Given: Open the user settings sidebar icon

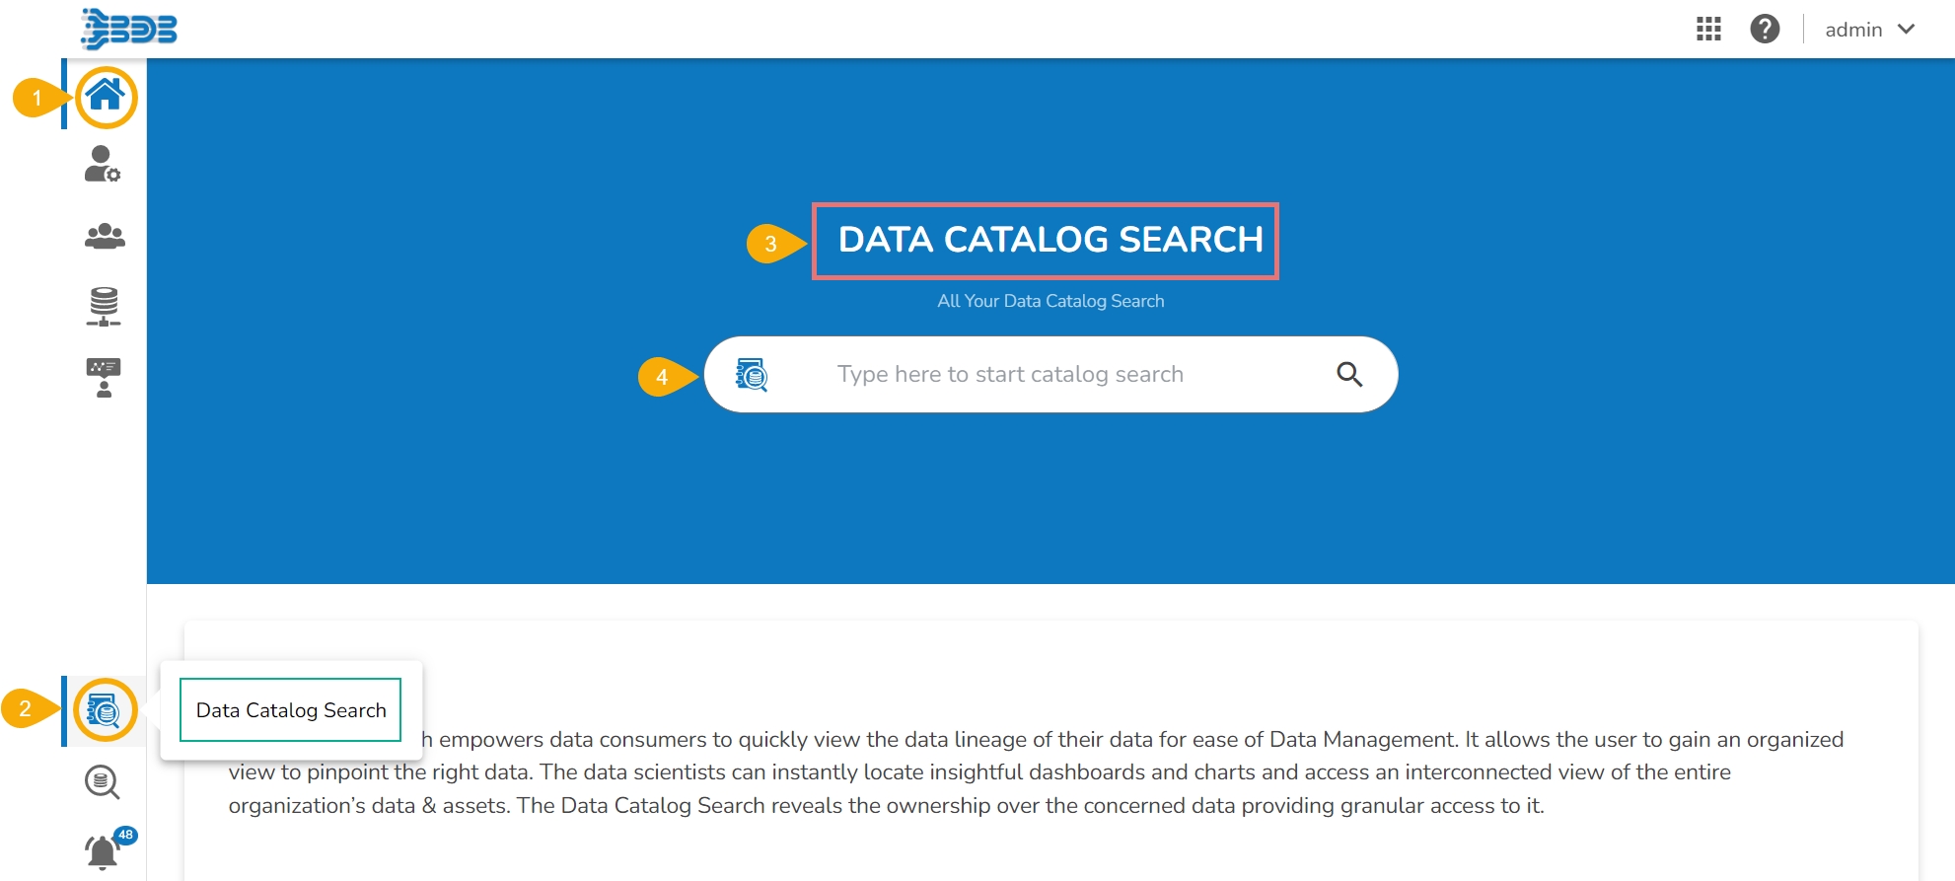Looking at the screenshot, I should tap(103, 164).
